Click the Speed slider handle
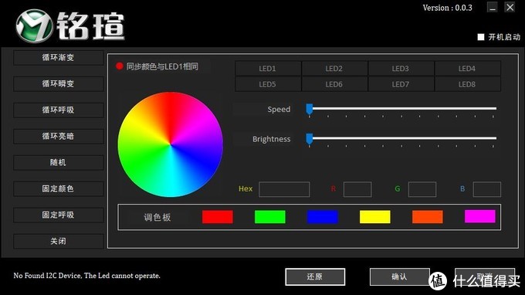 tap(310, 109)
